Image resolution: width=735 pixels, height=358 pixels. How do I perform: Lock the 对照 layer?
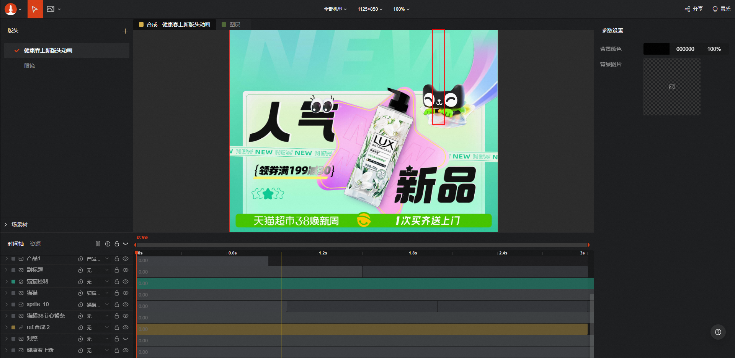point(117,339)
